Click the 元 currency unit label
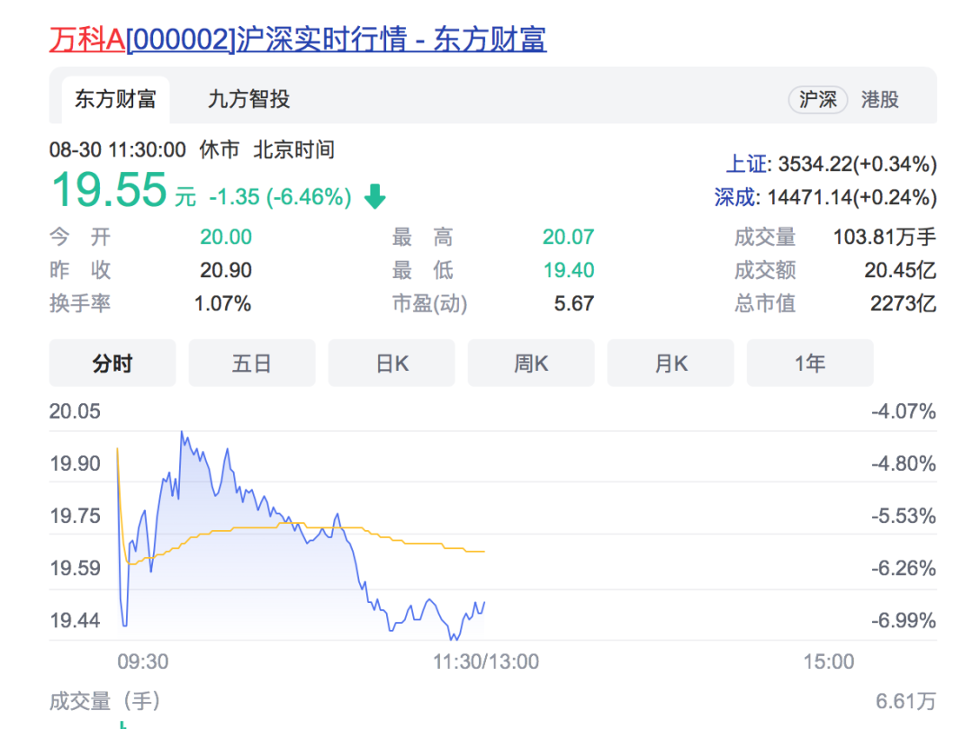 pyautogui.click(x=185, y=198)
